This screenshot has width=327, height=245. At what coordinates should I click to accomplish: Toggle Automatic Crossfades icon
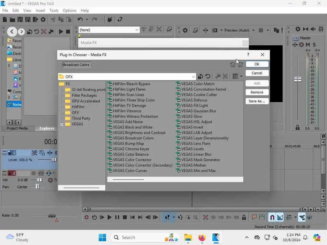[280, 218]
